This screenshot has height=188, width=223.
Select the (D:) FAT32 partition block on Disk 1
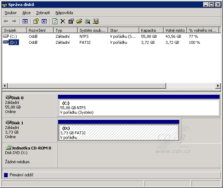click(118, 133)
